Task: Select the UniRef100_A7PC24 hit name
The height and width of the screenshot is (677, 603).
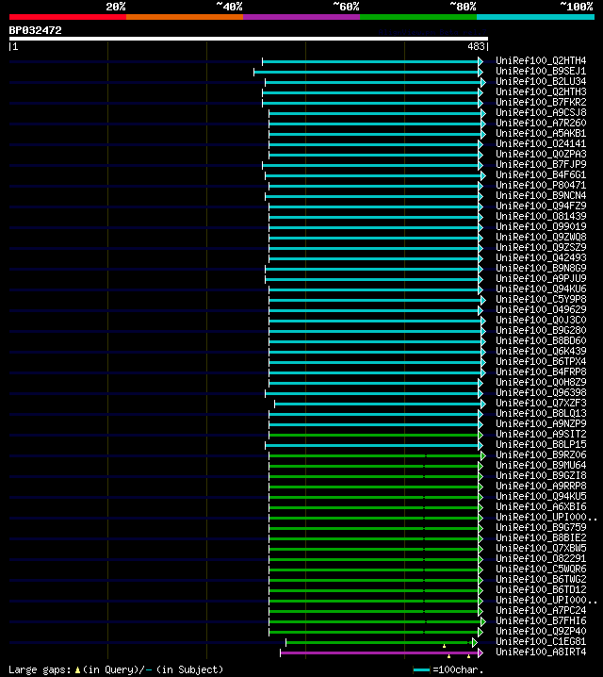Action: (541, 610)
